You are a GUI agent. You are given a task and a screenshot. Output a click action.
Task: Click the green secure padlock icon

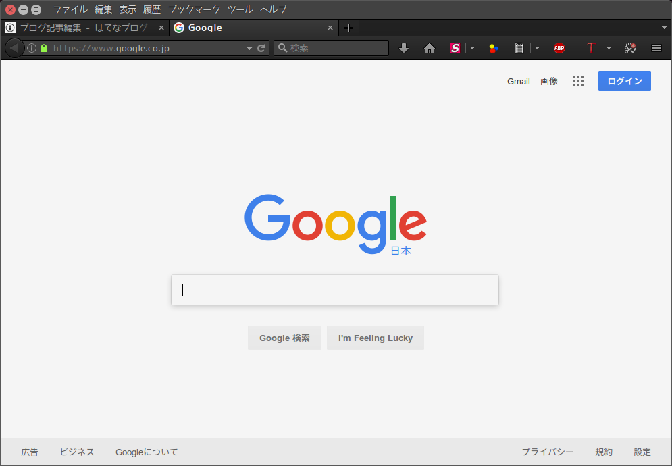coord(44,48)
